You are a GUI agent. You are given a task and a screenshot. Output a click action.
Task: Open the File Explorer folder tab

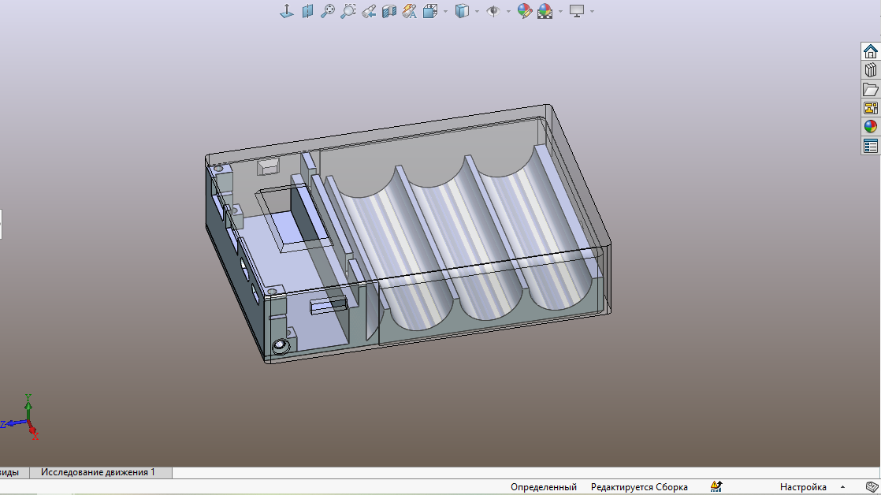pyautogui.click(x=870, y=89)
